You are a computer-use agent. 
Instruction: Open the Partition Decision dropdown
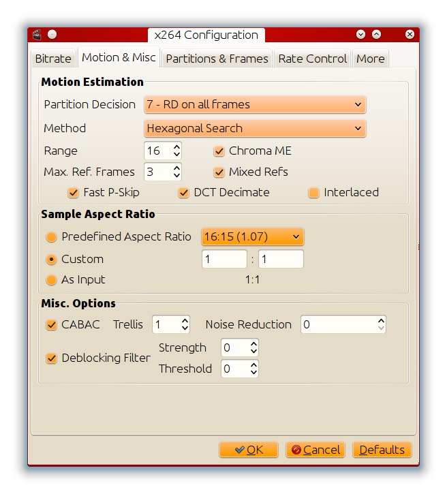(x=255, y=105)
